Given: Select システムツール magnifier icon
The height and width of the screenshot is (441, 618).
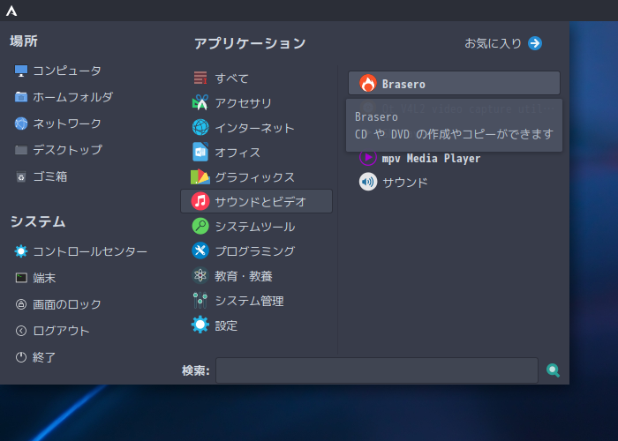Looking at the screenshot, I should pyautogui.click(x=200, y=227).
